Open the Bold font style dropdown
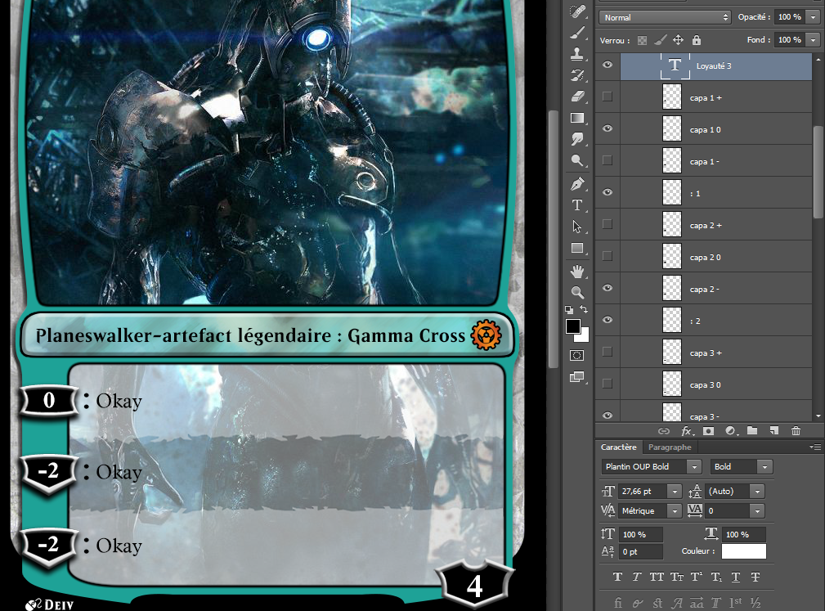Image resolution: width=825 pixels, height=611 pixels. click(x=764, y=467)
